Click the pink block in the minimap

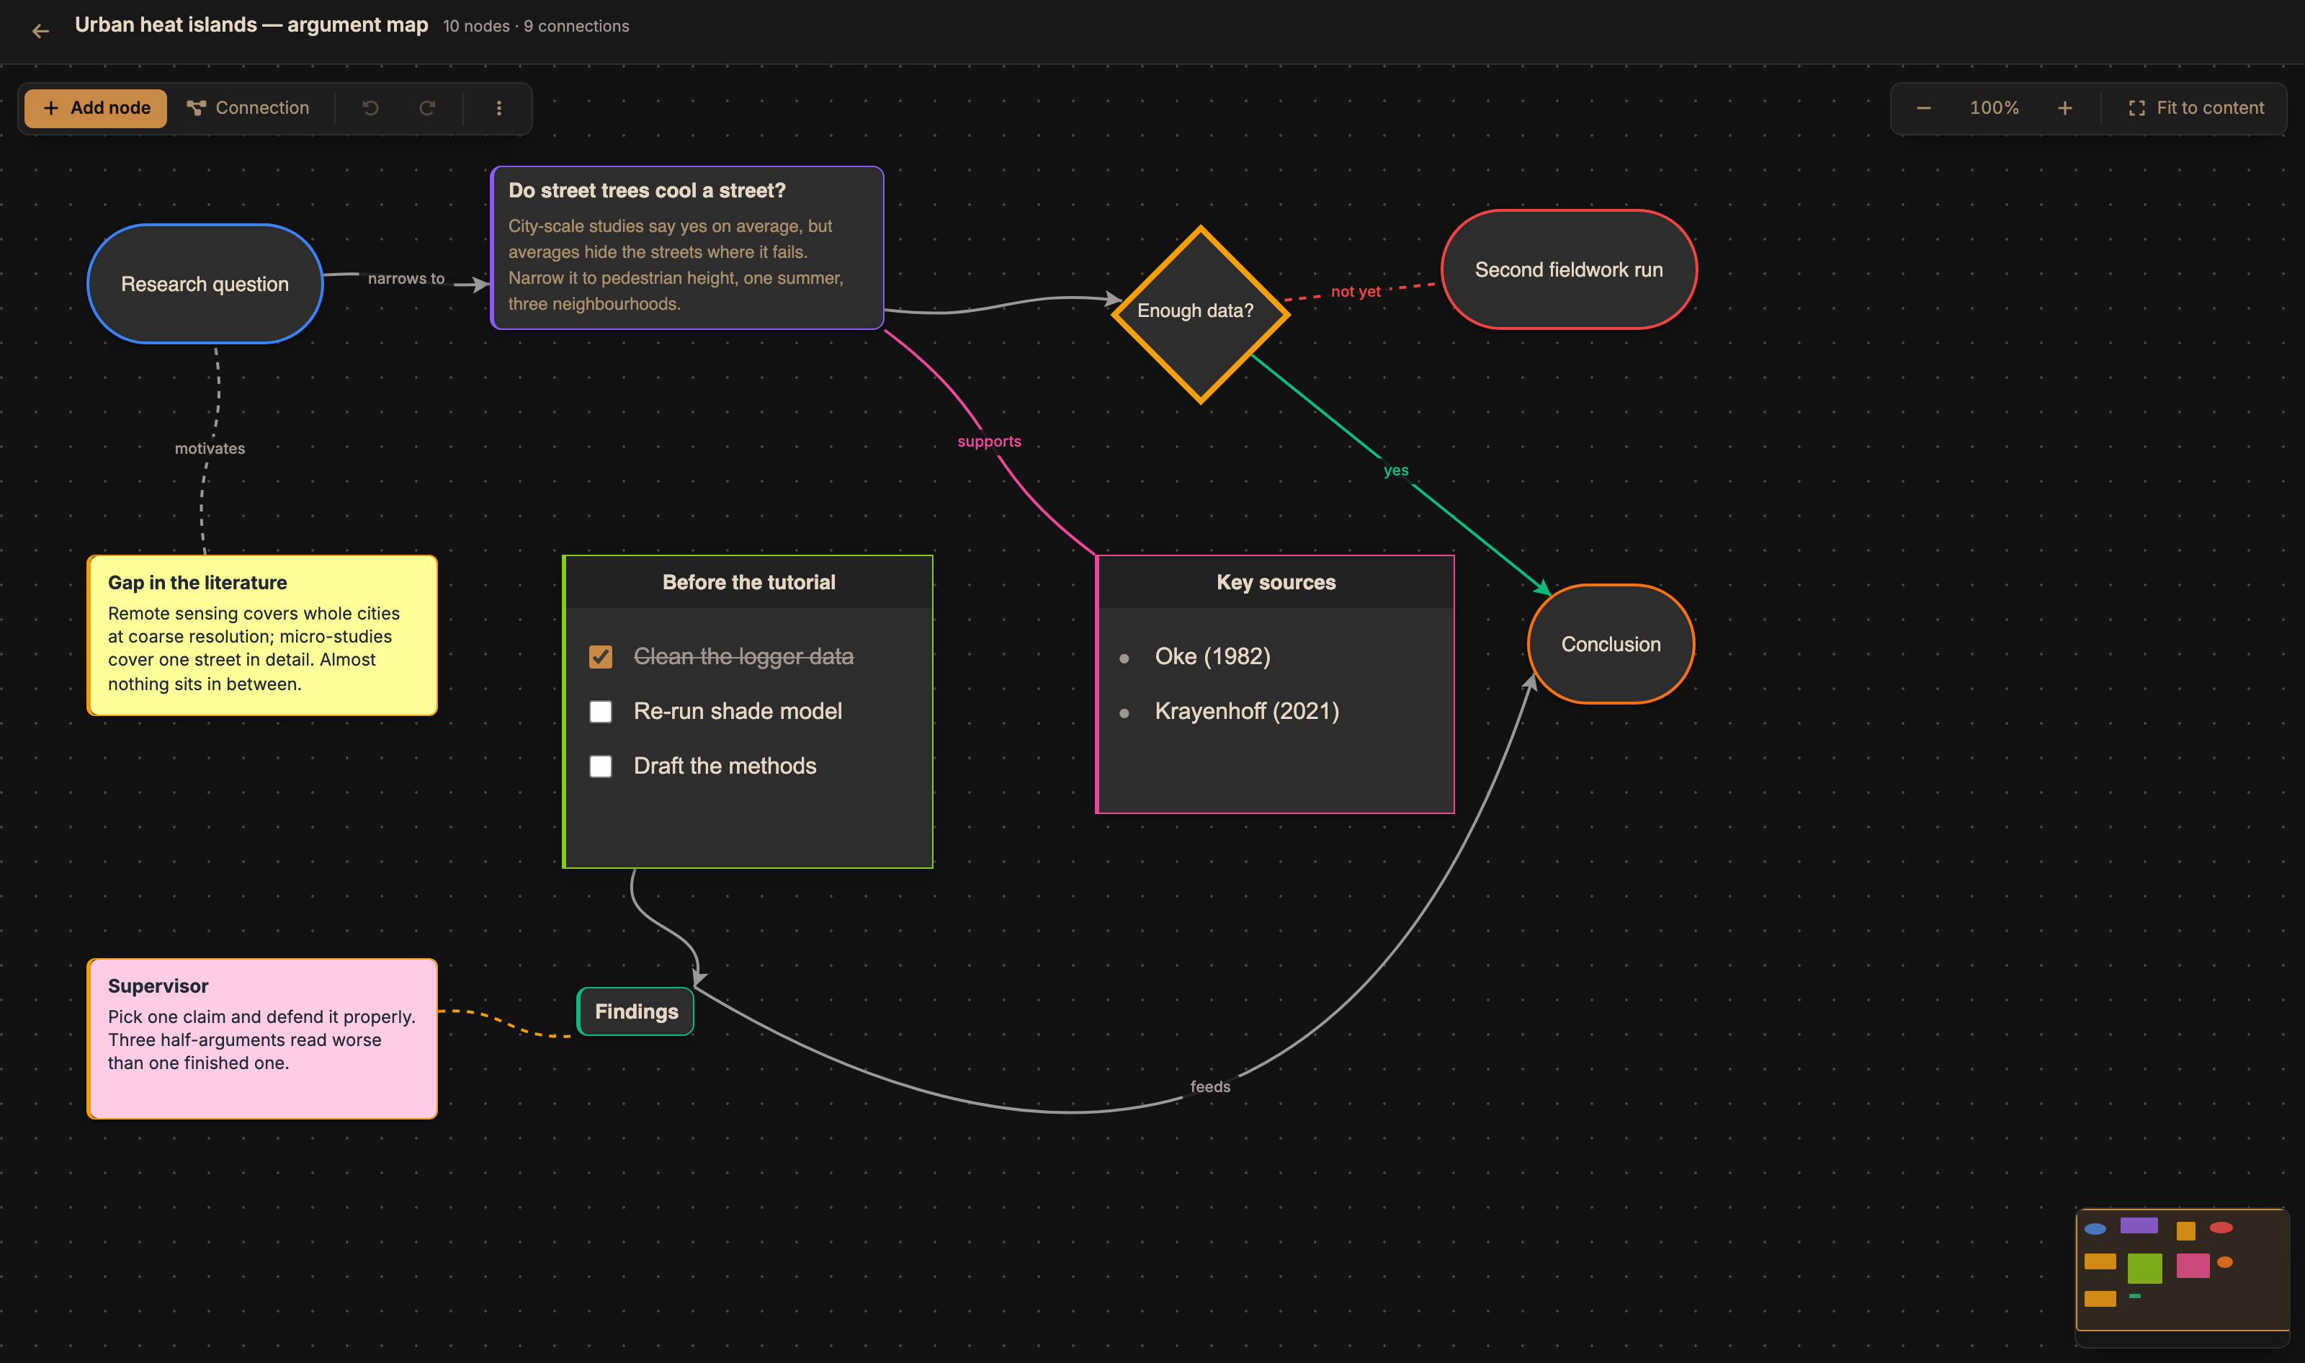pos(2192,1266)
